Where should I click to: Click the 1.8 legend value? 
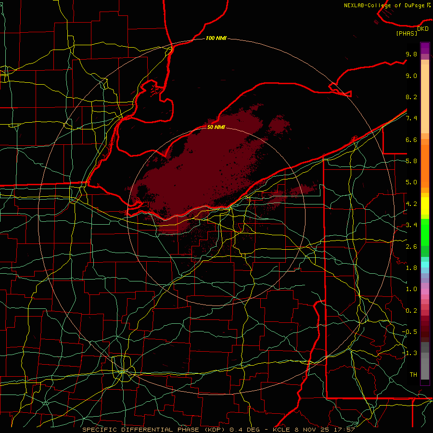click(x=411, y=267)
